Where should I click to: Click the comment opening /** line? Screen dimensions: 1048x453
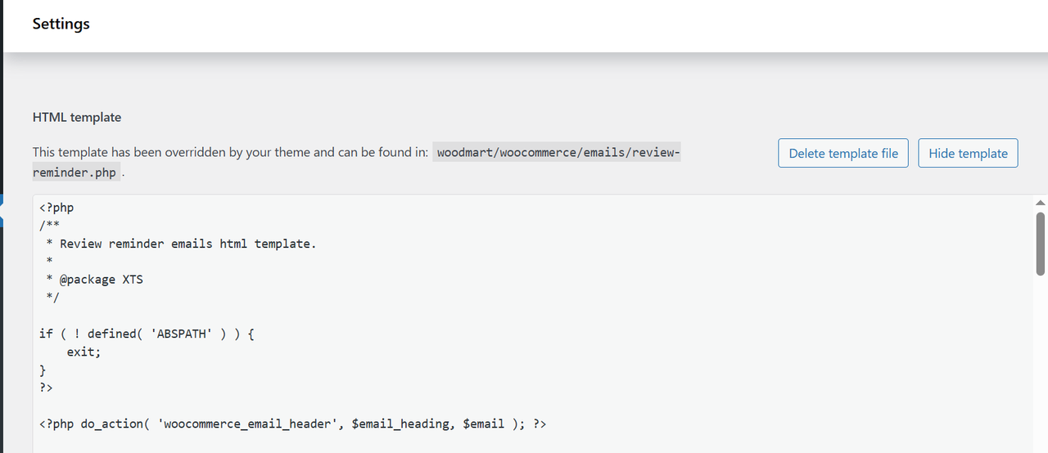(49, 226)
